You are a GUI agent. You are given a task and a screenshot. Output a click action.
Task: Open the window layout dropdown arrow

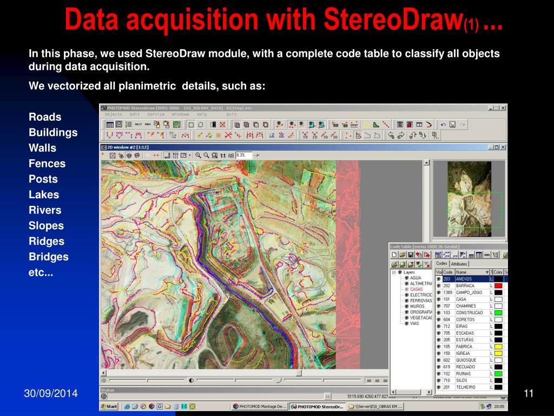click(190, 155)
